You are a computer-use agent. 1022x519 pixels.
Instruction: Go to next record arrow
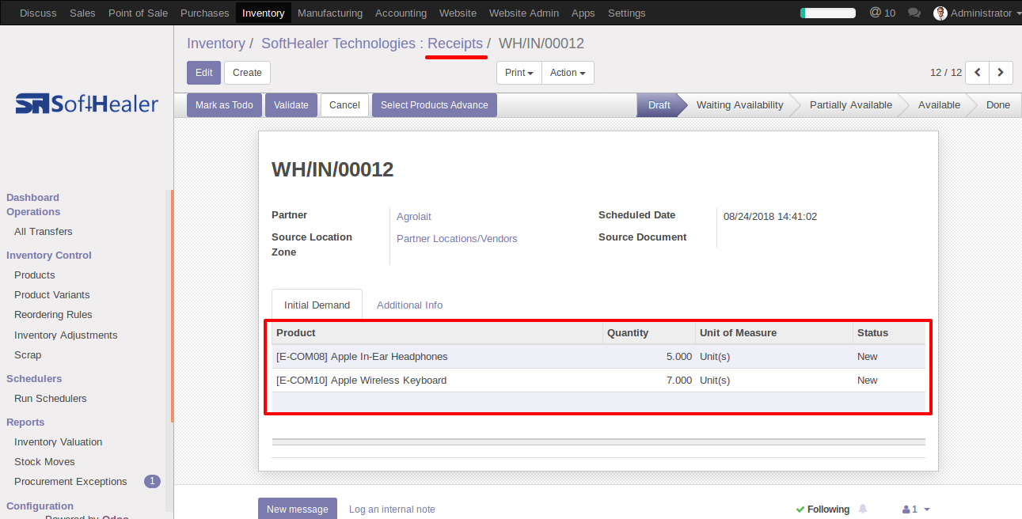coord(1001,73)
